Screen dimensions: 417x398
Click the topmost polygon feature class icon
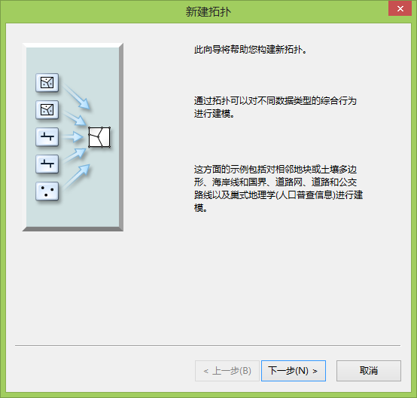coord(47,83)
